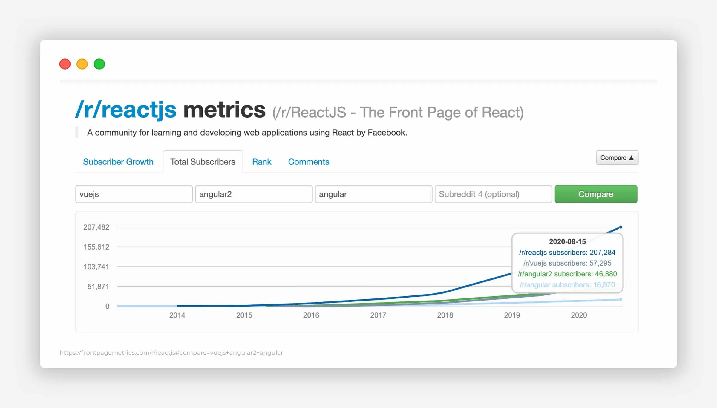Screen dimensions: 717x408
Task: Click the 155,612 y-axis value
Action: tap(96, 247)
